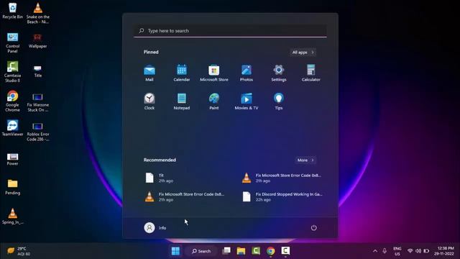Open the Tips app
Viewport: 460px width, 259px height.
click(279, 101)
